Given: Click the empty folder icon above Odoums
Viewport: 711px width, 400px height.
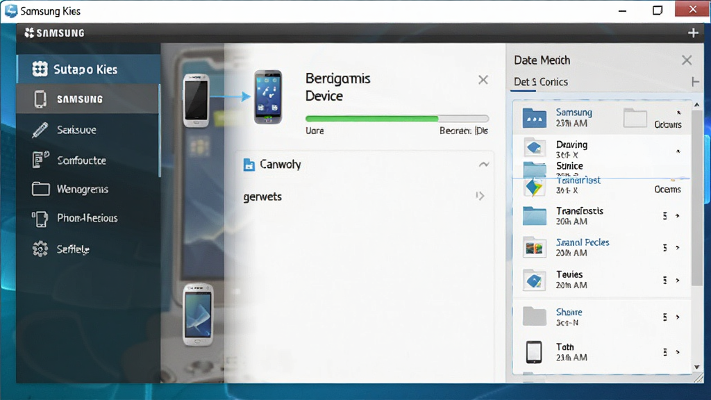Looking at the screenshot, I should (x=635, y=118).
